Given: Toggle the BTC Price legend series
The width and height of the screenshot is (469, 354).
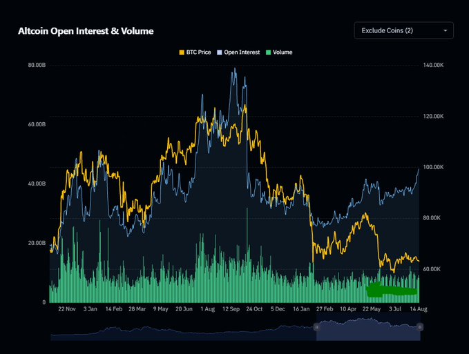Looking at the screenshot, I should [195, 52].
